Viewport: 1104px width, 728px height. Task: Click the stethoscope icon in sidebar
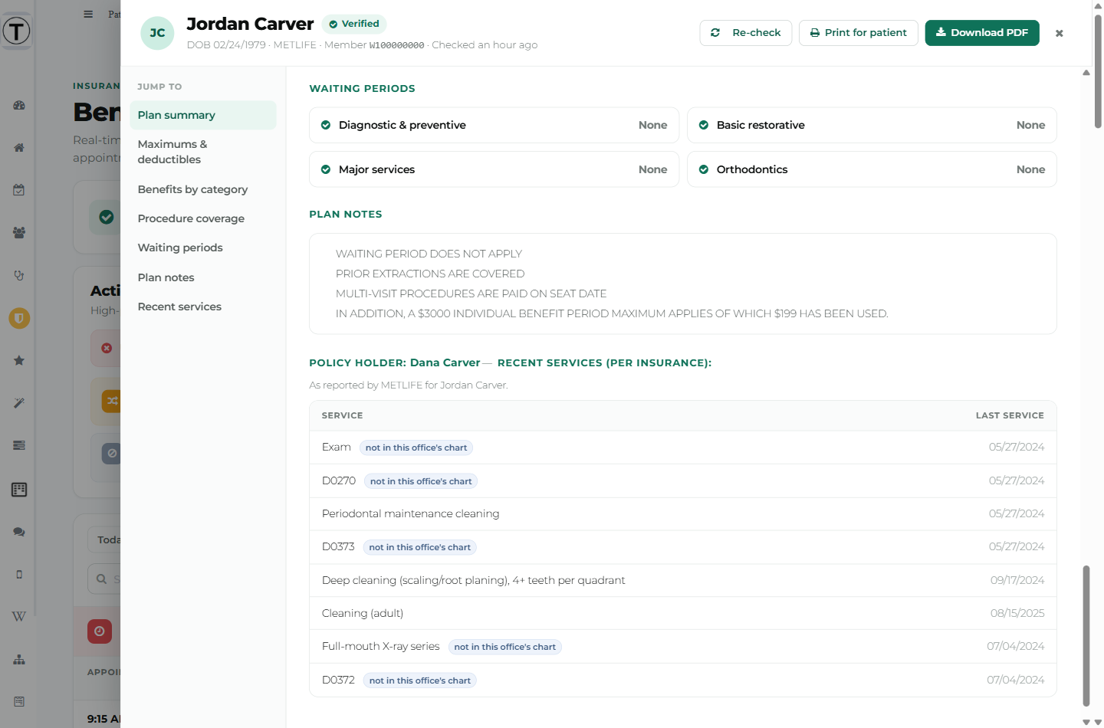click(19, 275)
